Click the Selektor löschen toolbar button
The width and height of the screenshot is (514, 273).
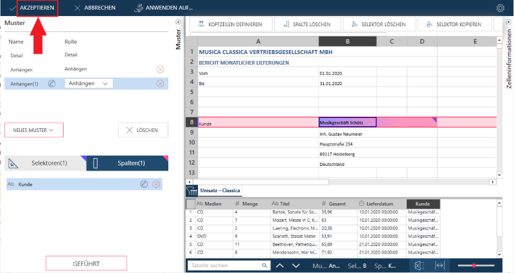(378, 25)
